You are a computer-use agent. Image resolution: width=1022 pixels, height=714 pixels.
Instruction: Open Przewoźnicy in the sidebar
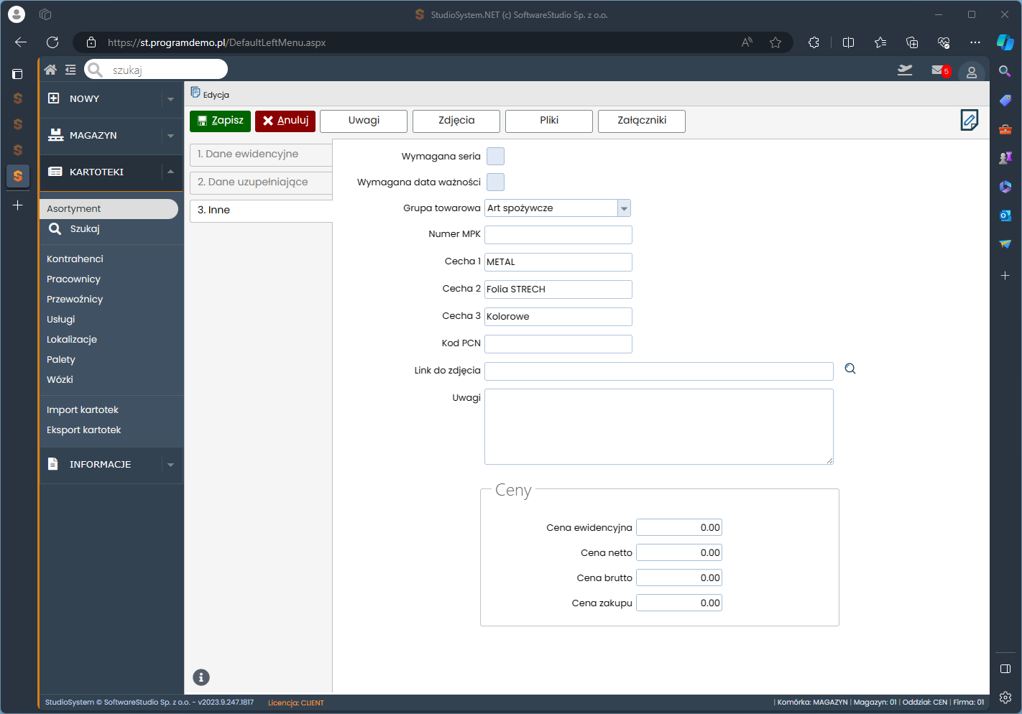coord(75,299)
